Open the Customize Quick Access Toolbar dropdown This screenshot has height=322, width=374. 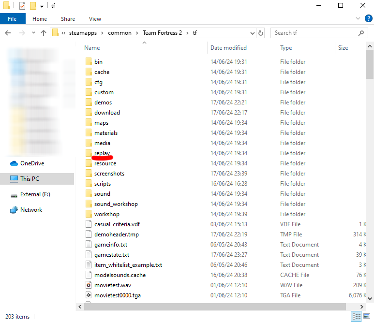pyautogui.click(x=42, y=6)
